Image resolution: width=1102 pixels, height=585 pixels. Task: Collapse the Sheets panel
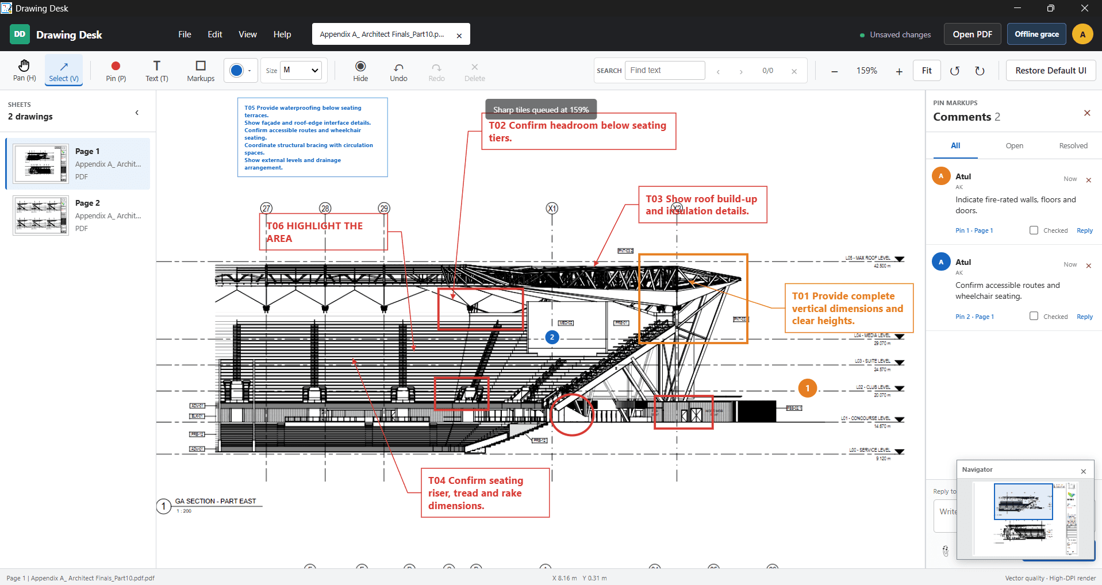137,113
